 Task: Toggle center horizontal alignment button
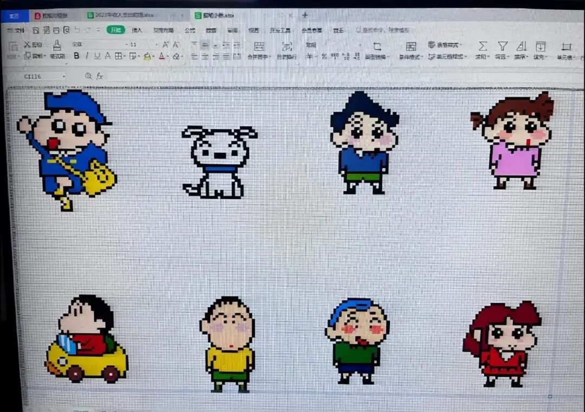[x=205, y=56]
